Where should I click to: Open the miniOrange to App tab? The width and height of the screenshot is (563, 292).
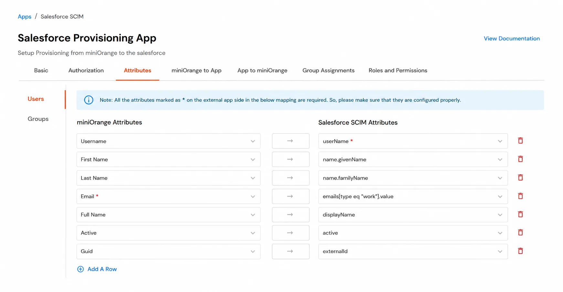(197, 70)
